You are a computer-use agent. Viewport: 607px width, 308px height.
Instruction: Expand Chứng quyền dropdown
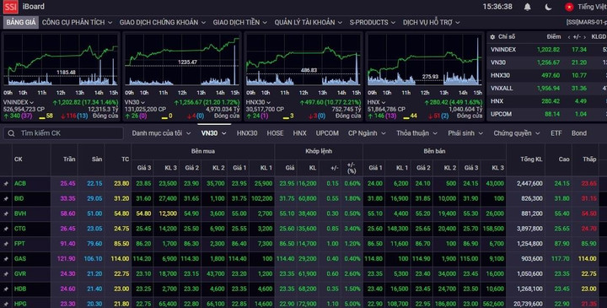coord(517,133)
